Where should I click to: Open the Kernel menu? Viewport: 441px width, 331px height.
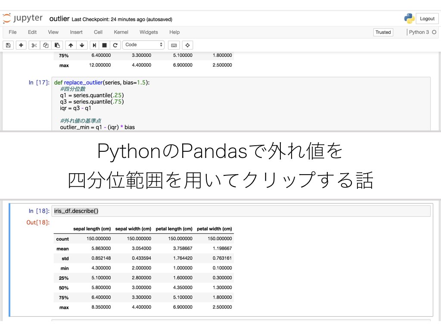[x=121, y=32]
